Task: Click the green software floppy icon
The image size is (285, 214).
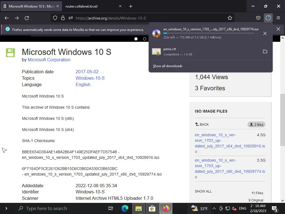Action: pos(10,53)
